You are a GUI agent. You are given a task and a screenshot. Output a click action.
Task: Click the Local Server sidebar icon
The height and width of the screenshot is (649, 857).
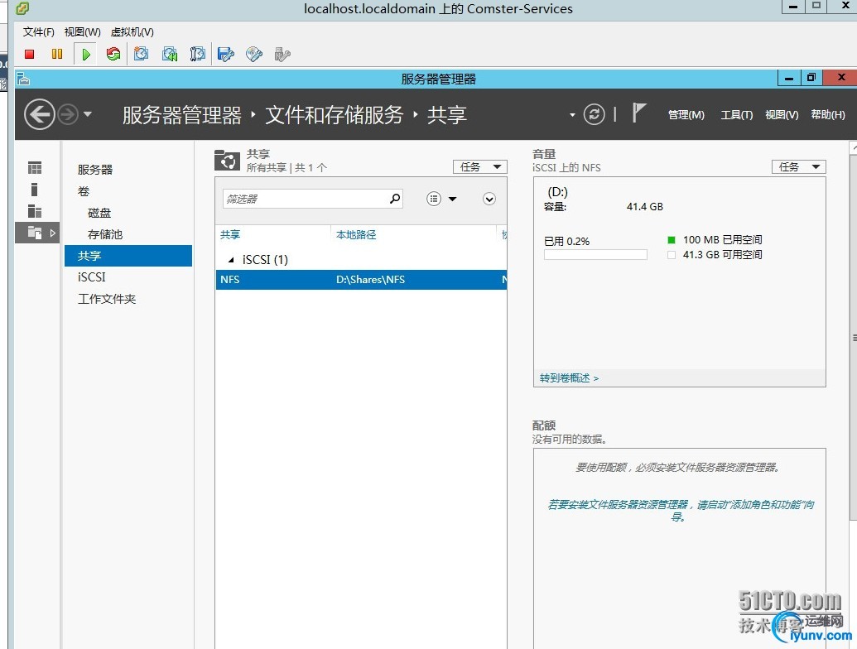[35, 190]
